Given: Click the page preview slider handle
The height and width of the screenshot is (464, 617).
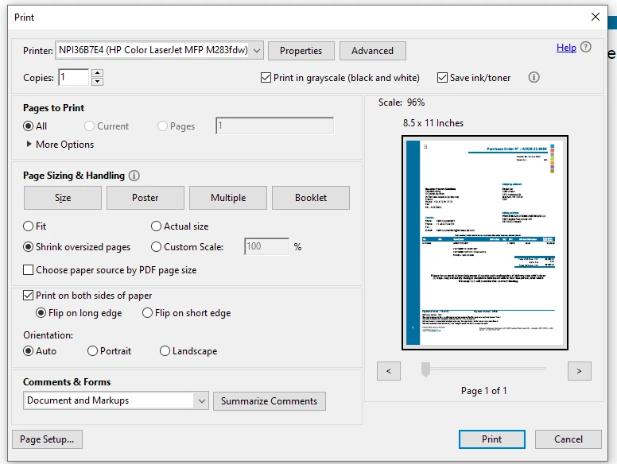Looking at the screenshot, I should tap(425, 369).
